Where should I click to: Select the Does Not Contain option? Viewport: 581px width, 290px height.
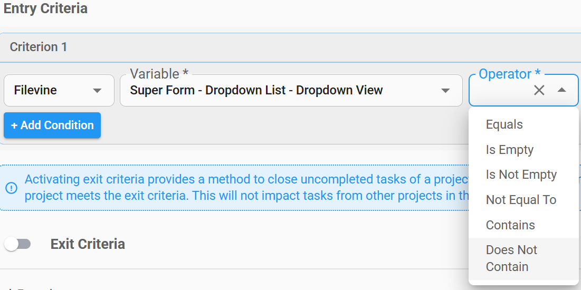click(x=511, y=258)
